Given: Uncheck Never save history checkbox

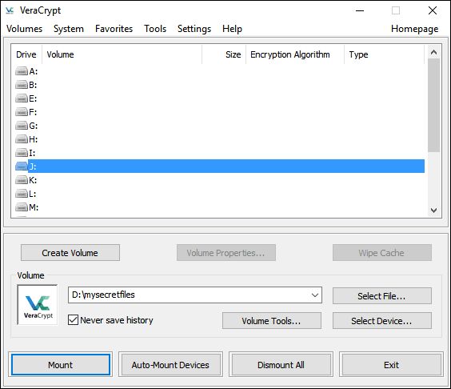Looking at the screenshot, I should [x=73, y=320].
